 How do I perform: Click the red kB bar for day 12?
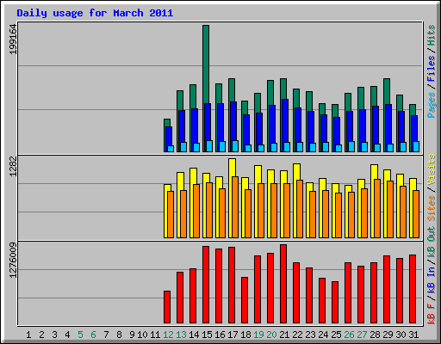[x=167, y=307]
